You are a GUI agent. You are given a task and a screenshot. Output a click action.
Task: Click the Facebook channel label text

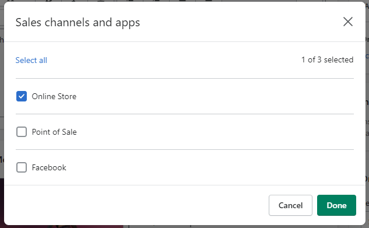click(49, 167)
